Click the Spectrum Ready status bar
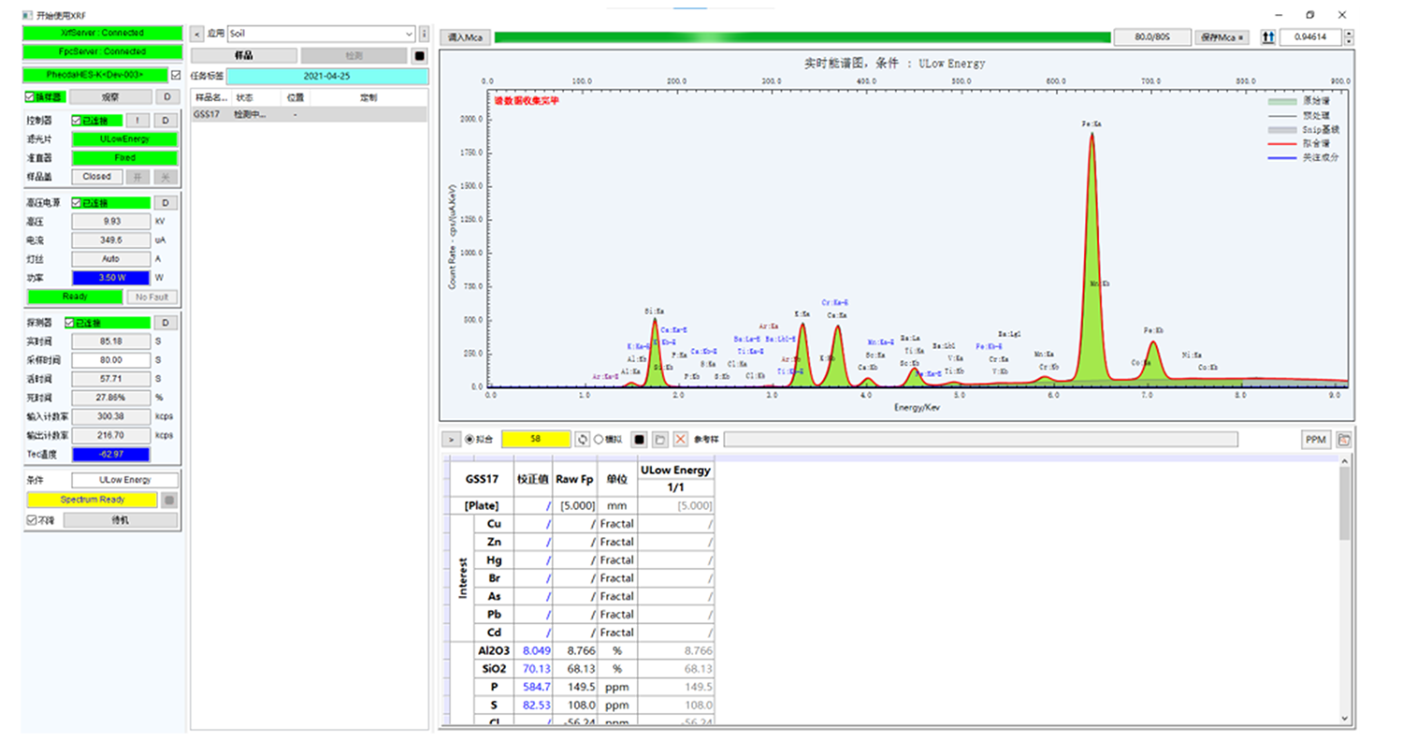Viewport: 1403px width, 741px height. pyautogui.click(x=93, y=500)
